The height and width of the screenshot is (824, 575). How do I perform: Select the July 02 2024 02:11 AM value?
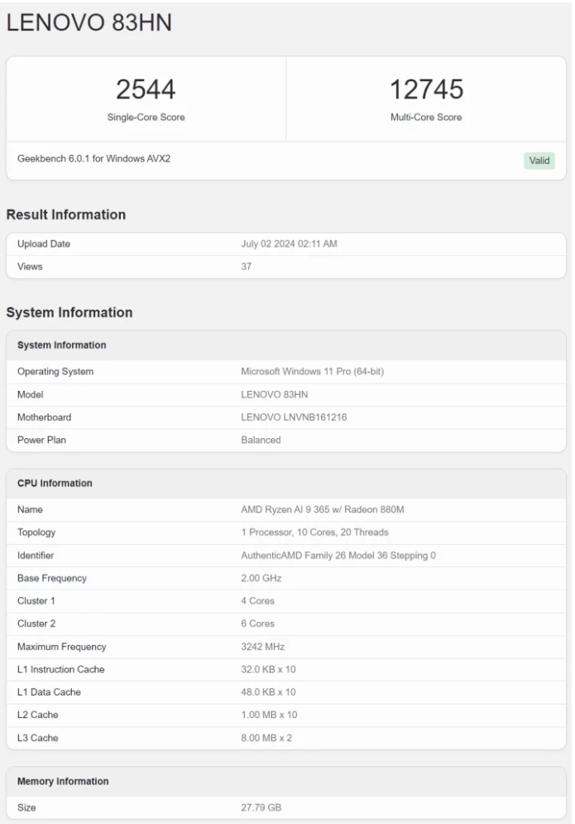[x=290, y=243]
